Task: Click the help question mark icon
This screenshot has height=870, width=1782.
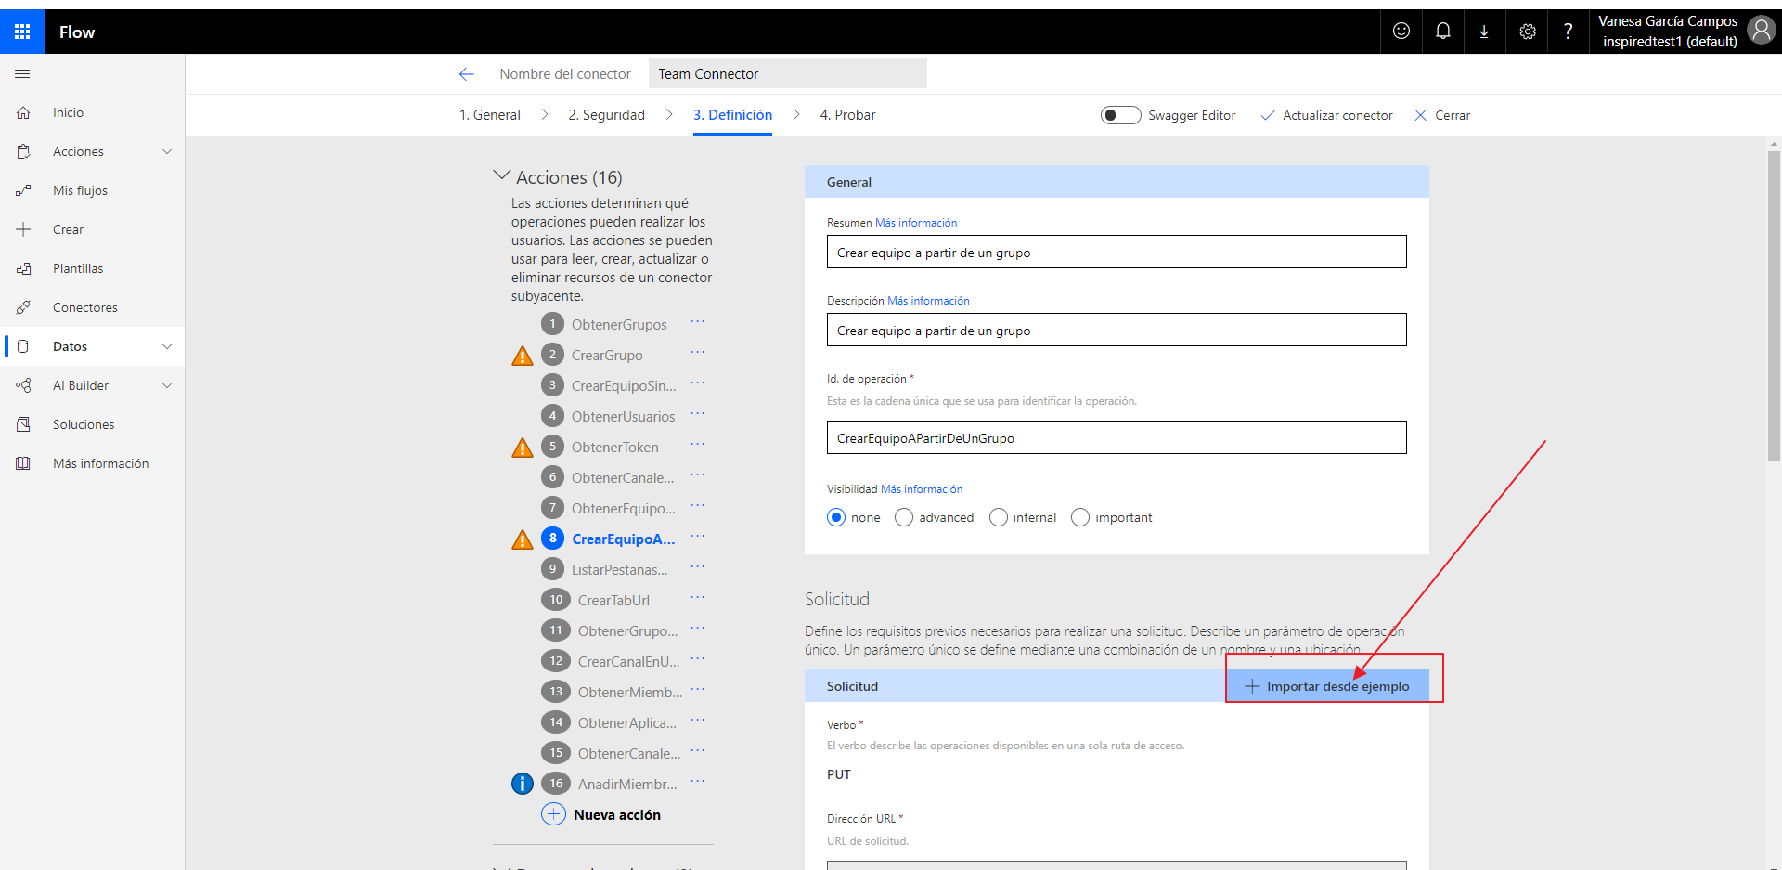Action: click(1568, 32)
